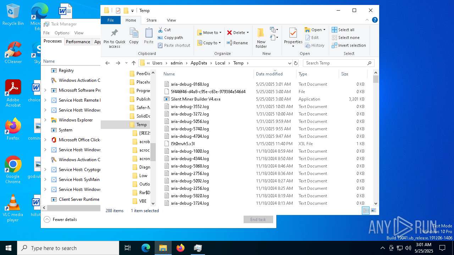Switch to Task Manager Performance tab

pyautogui.click(x=78, y=41)
